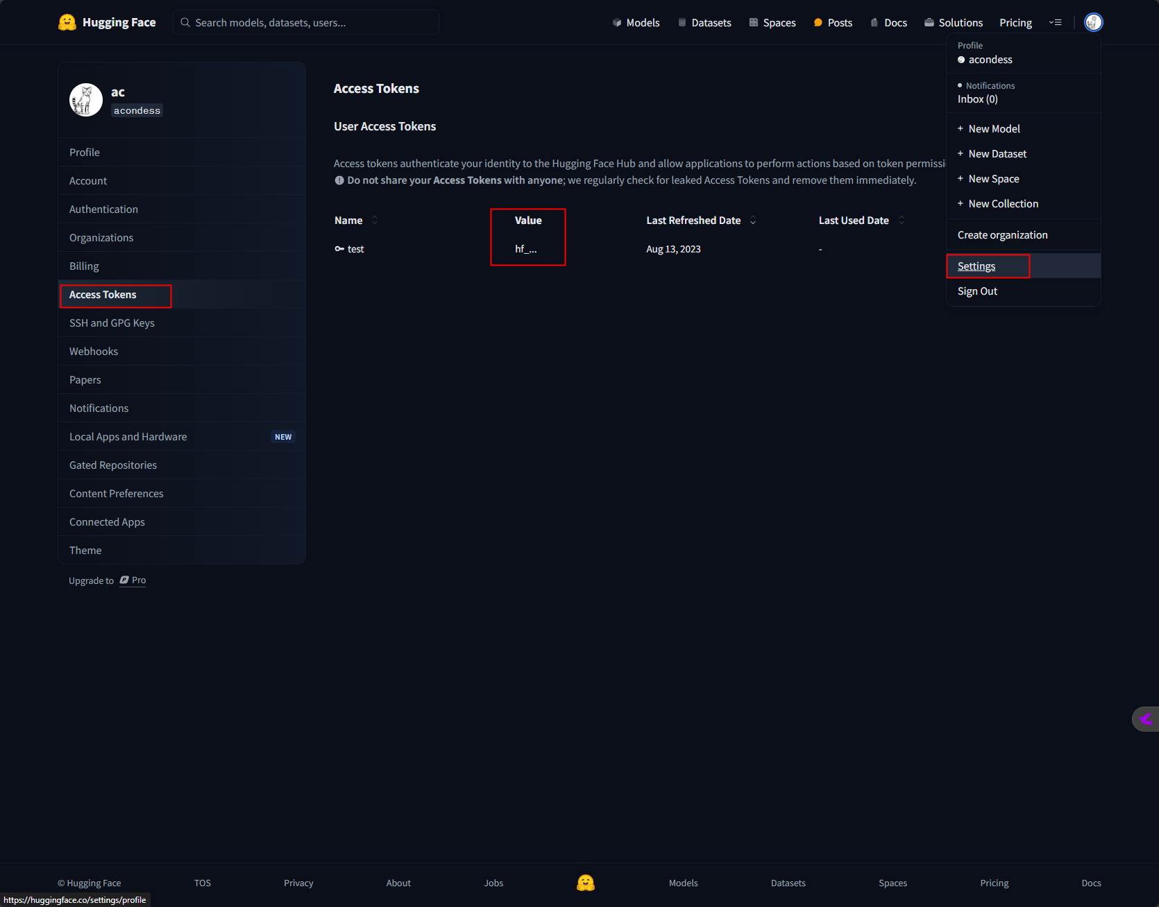The height and width of the screenshot is (907, 1159).
Task: Open the Organizations settings section
Action: coord(182,237)
